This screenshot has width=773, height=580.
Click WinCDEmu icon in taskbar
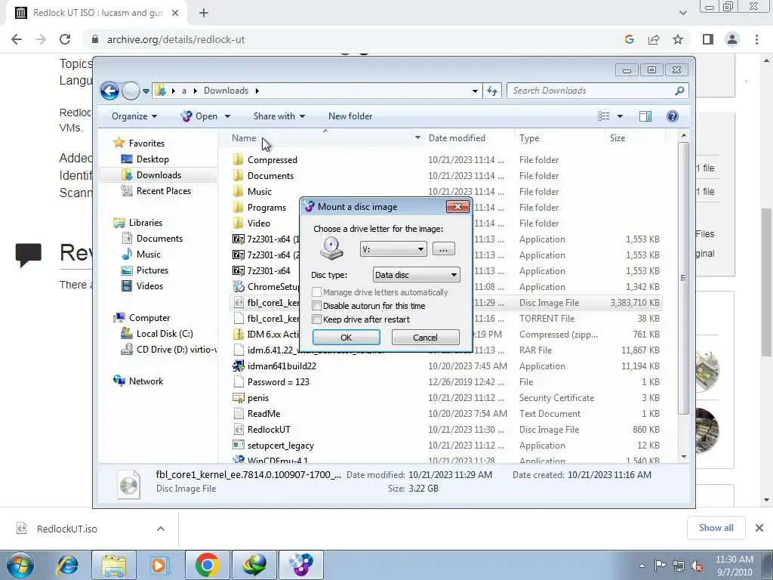tap(300, 565)
